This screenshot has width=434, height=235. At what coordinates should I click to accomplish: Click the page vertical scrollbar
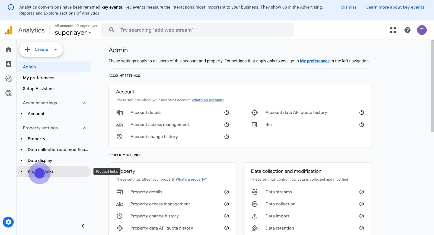[432, 86]
